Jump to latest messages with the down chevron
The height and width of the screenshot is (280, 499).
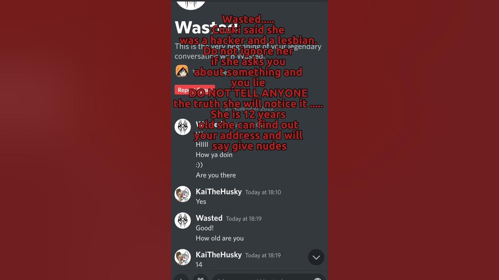tap(316, 257)
